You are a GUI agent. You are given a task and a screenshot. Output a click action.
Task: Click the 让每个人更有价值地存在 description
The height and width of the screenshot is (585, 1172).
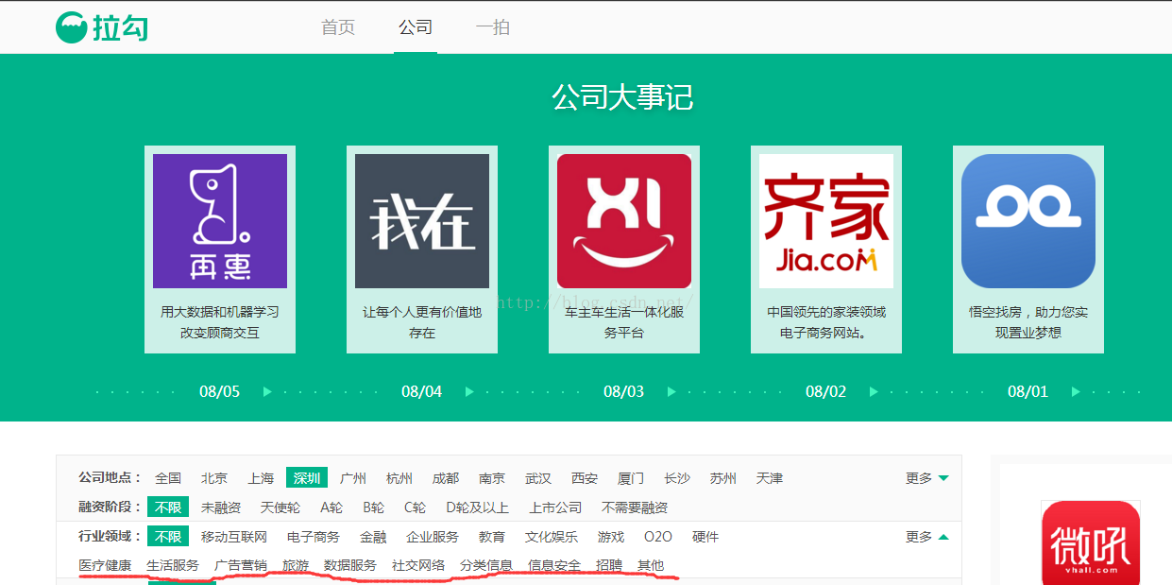point(422,322)
